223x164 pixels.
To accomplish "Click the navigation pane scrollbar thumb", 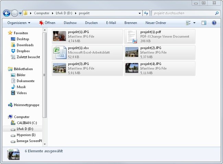I will (45, 75).
